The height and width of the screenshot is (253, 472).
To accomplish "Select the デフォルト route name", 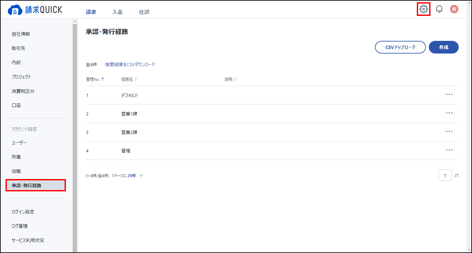I will point(130,95).
